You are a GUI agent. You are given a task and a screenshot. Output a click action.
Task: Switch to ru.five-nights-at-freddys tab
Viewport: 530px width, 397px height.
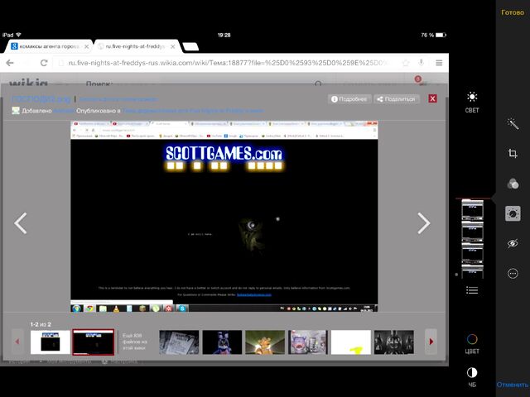[134, 46]
